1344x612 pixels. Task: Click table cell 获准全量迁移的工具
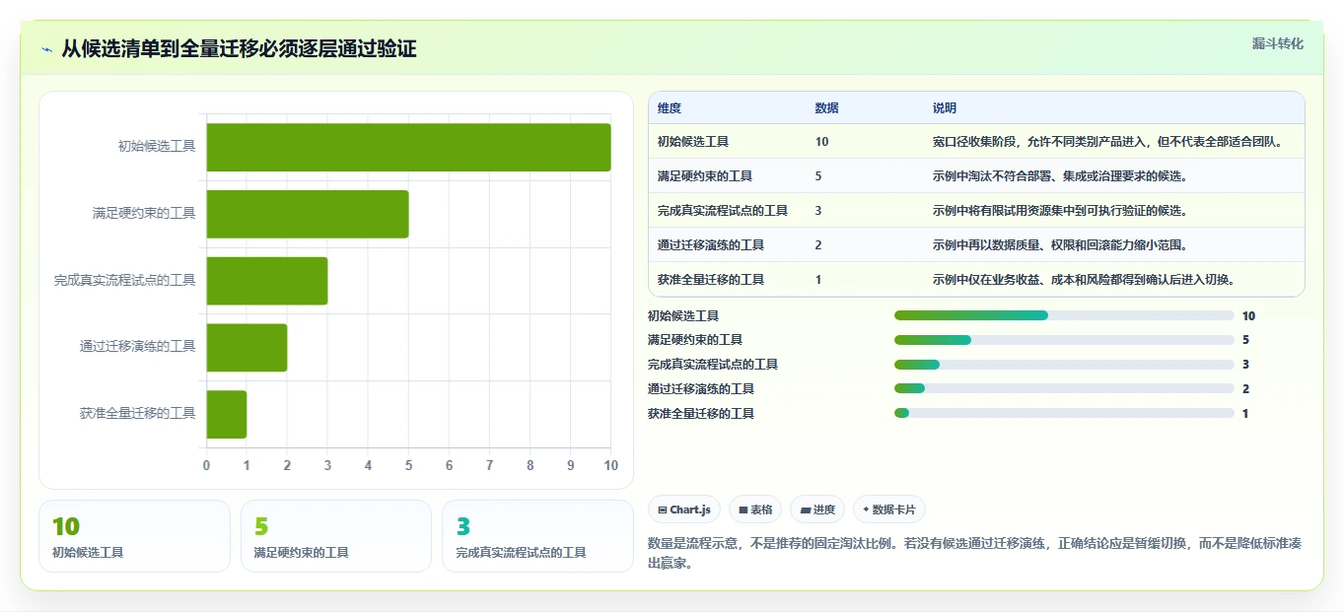click(711, 280)
